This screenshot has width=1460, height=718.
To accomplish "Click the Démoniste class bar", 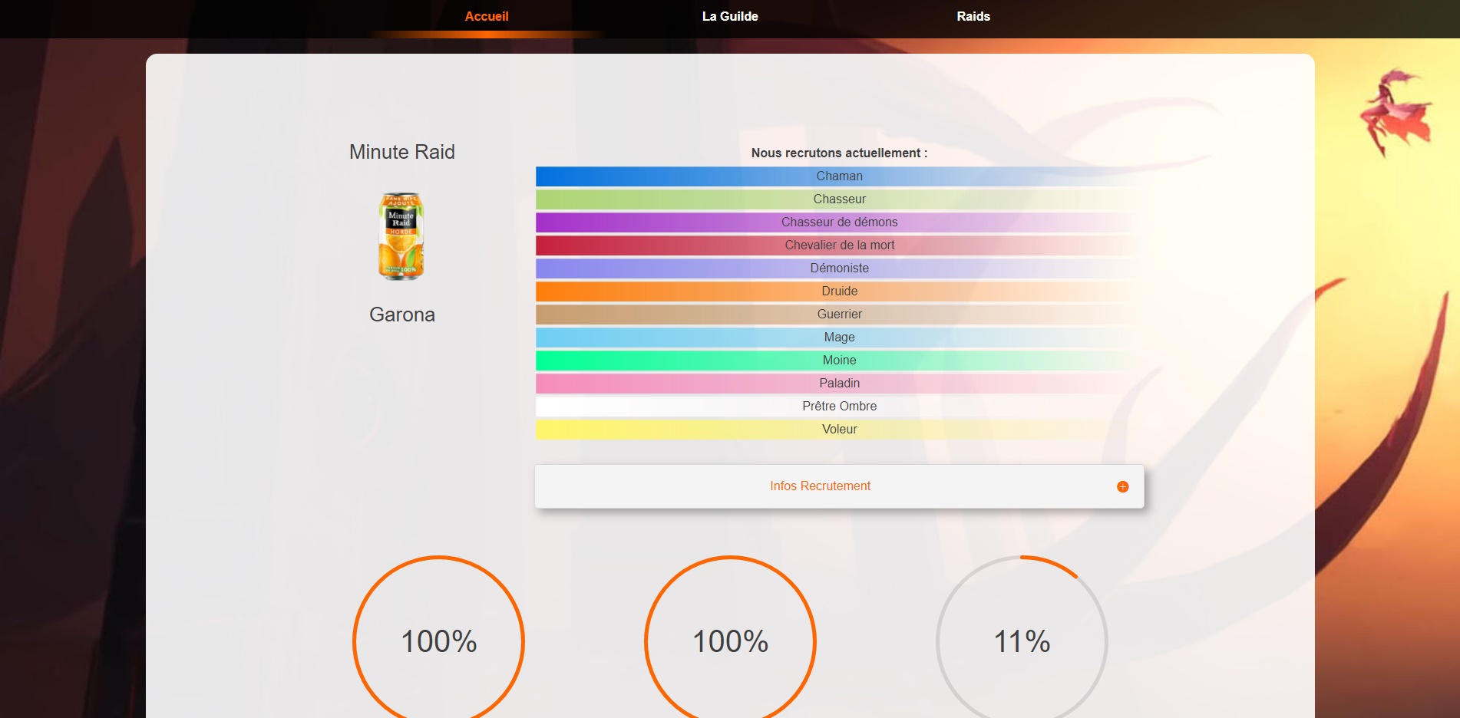I will (x=839, y=268).
